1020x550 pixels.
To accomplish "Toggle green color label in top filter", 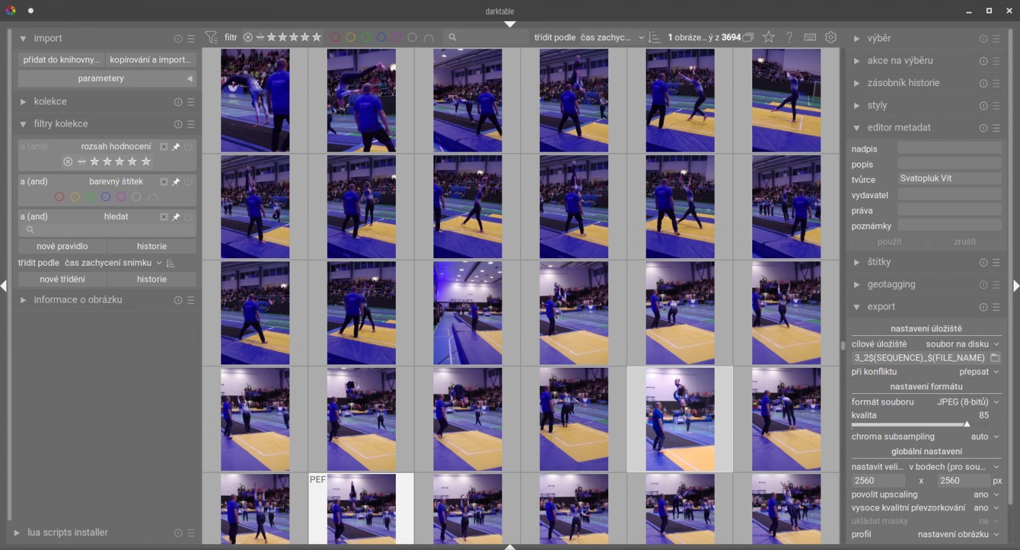I will tap(366, 38).
